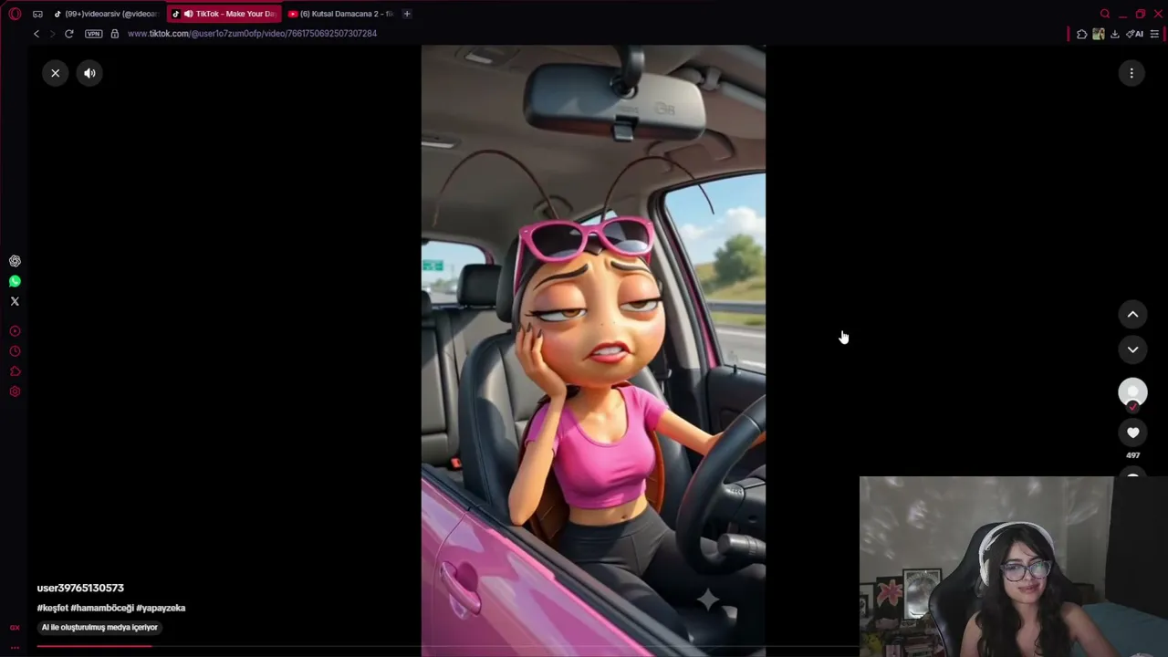Seek in the video progress bar
The image size is (1168, 657).
[447, 647]
